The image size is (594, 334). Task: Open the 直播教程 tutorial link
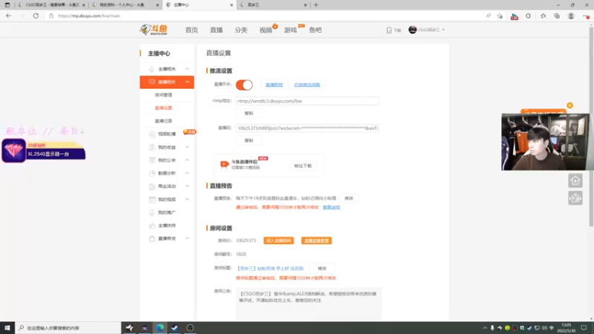click(x=274, y=85)
